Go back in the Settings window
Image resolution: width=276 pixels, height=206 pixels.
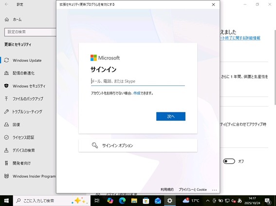[6, 4]
